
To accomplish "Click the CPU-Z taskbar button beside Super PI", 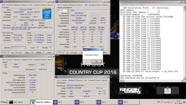I will click(63, 102).
